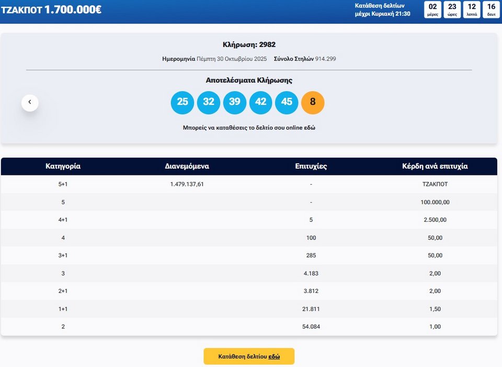Screen dimensions: 502x367
Task: Click the Κατηγορία column header
Action: (63, 167)
